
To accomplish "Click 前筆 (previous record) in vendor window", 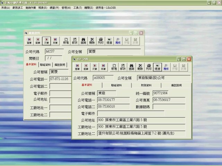I will pos(37,41).
